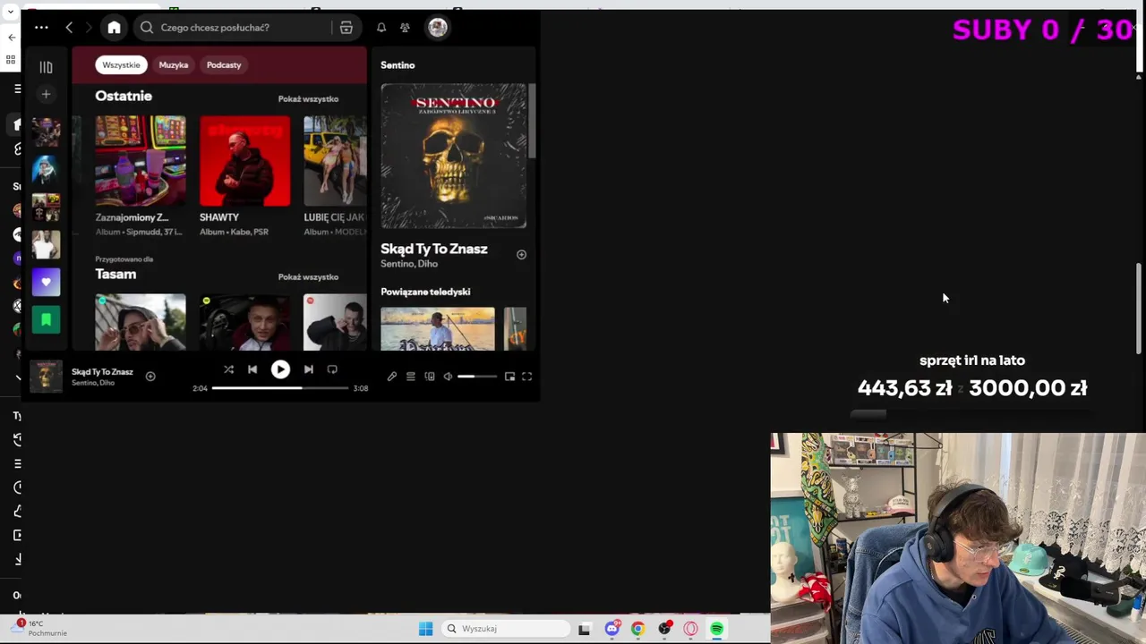This screenshot has width=1146, height=644.
Task: Open the white-shirt artist thumbnail in the sidebar
Action: tap(46, 244)
